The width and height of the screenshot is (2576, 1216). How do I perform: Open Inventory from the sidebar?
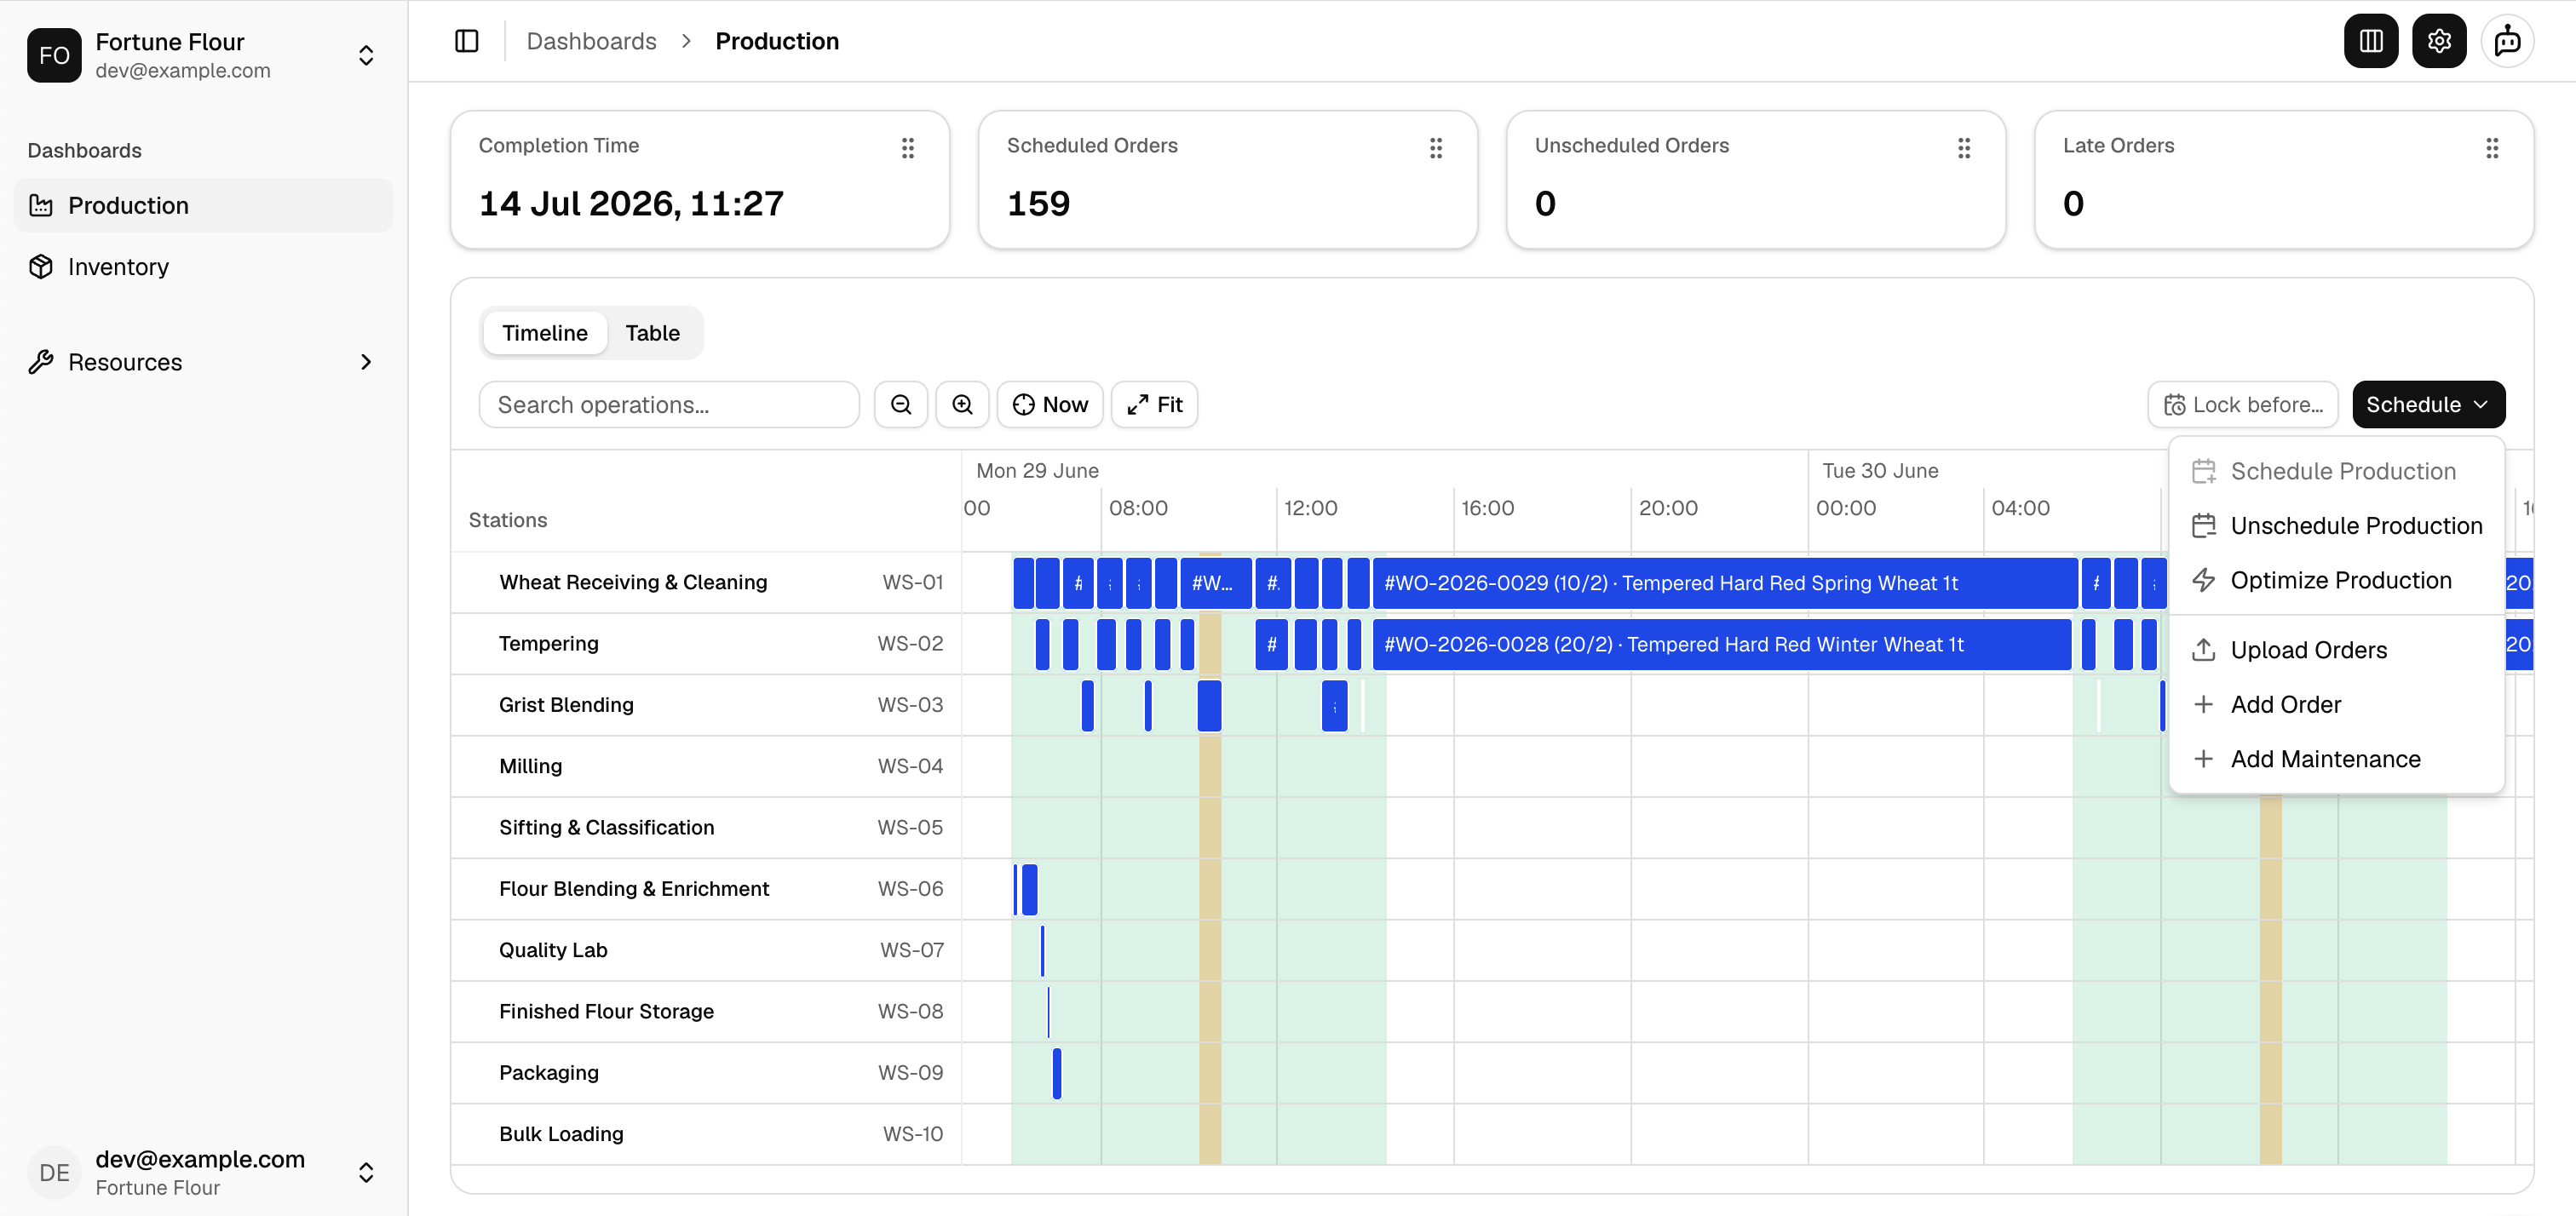204,267
